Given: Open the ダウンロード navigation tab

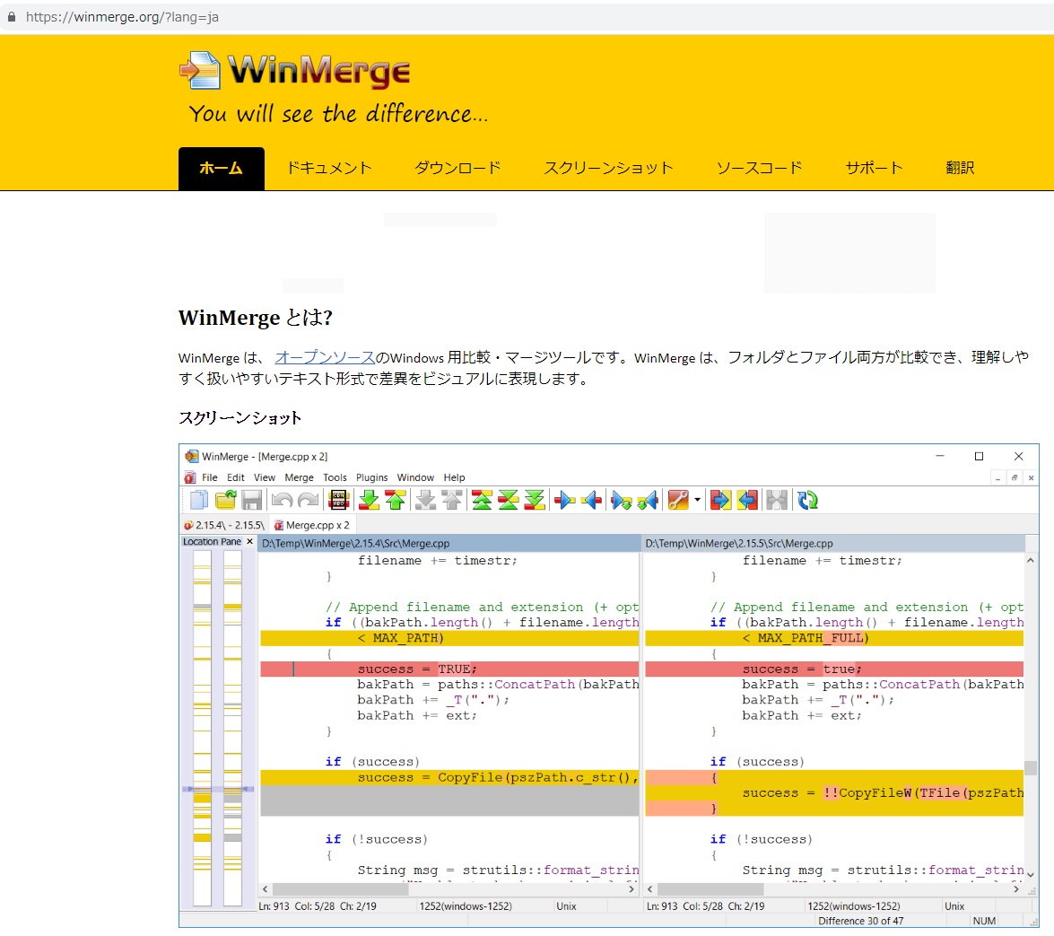Looking at the screenshot, I should [x=457, y=168].
